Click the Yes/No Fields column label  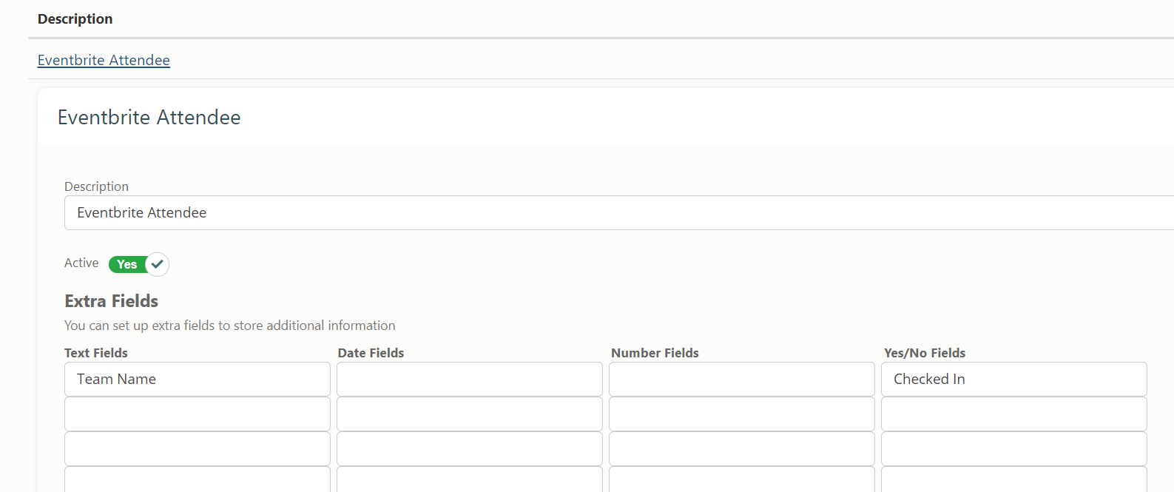[x=925, y=353]
